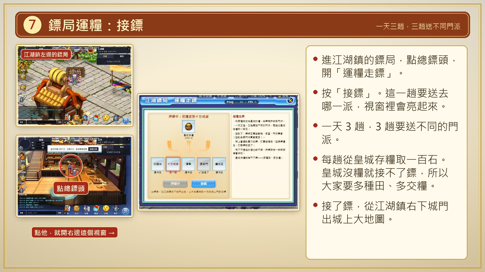Open 表情 emoji icon in the interior screenshot
This screenshot has width=485, height=272.
coord(106,209)
